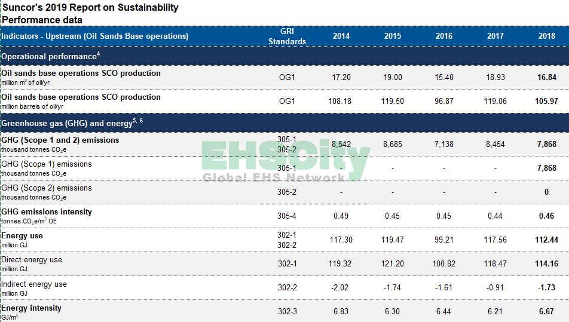This screenshot has width=569, height=322.
Task: Select the 2014 column header
Action: 341,36
